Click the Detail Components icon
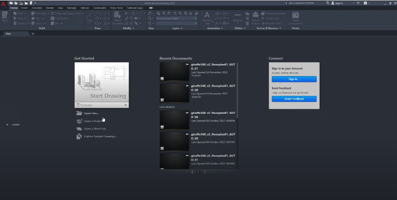397x200 pixels. click(x=295, y=16)
